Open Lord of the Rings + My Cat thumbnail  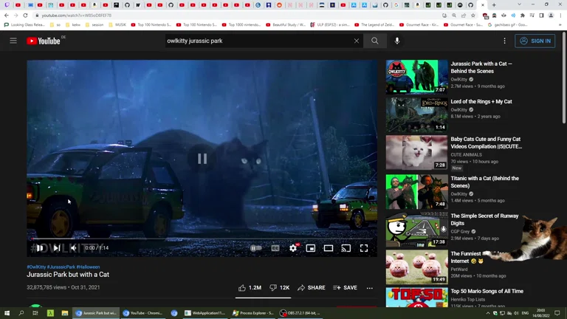coord(416,114)
